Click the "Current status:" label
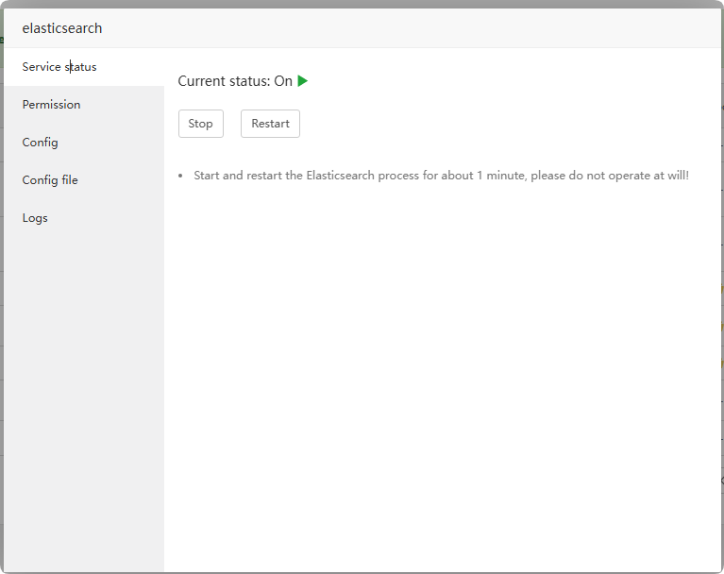 click(223, 82)
